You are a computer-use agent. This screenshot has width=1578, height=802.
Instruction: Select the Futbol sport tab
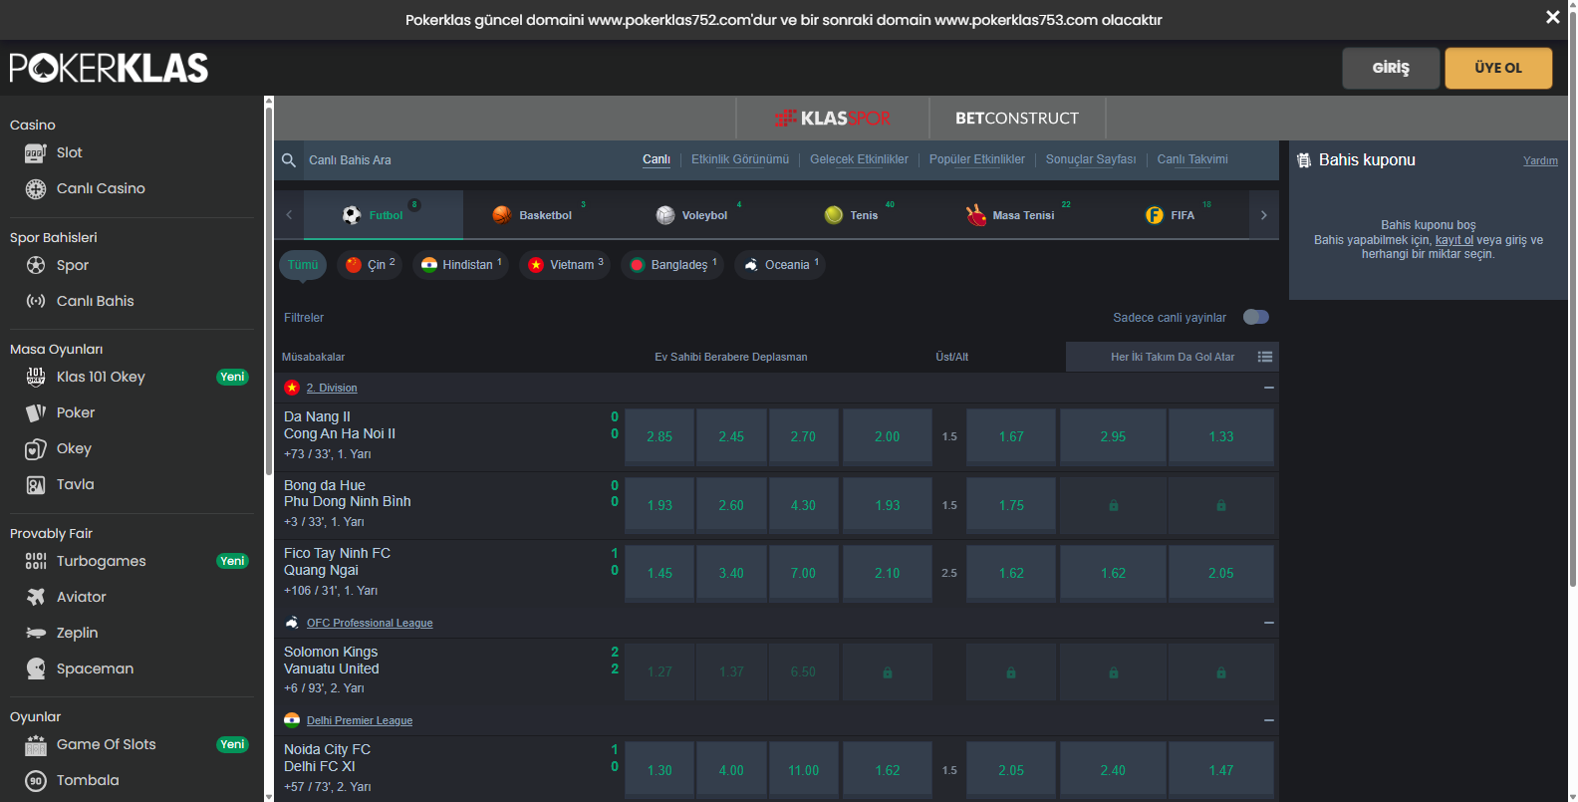point(384,215)
